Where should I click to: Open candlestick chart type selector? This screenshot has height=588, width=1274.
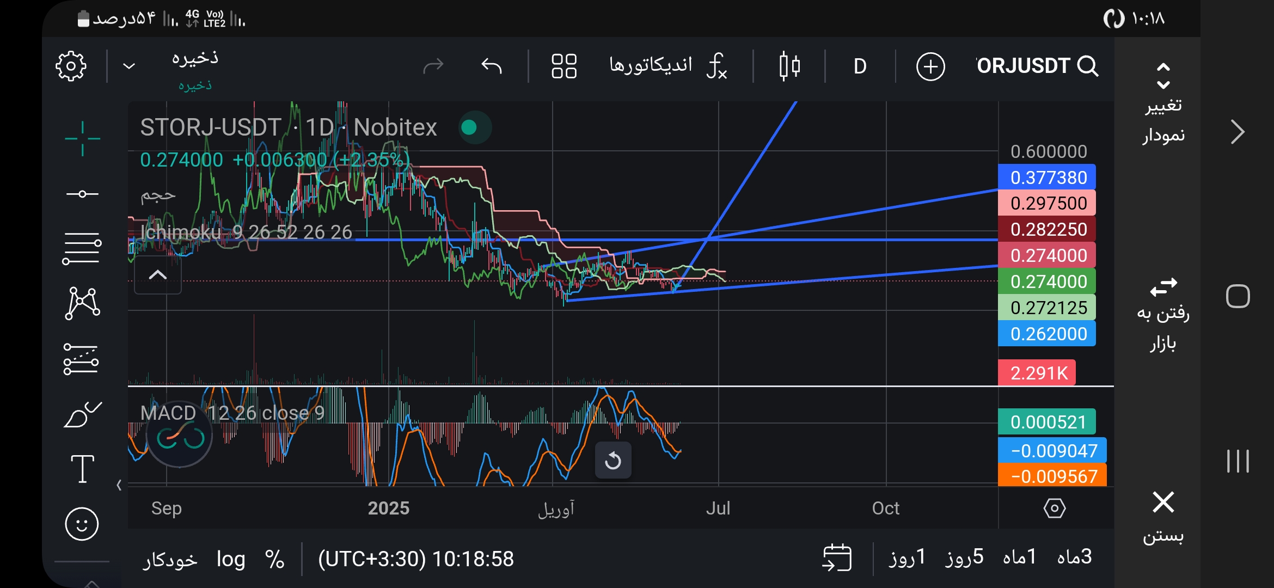789,66
